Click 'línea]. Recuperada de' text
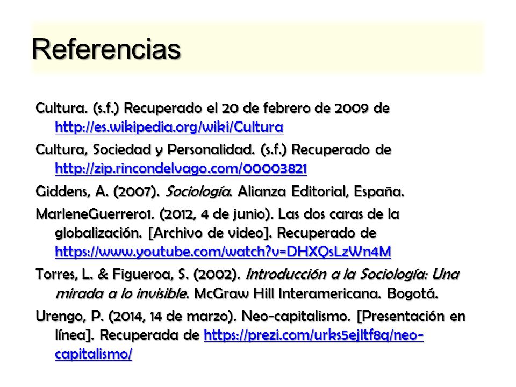Screen dimensions: 516x387 [x=127, y=335]
